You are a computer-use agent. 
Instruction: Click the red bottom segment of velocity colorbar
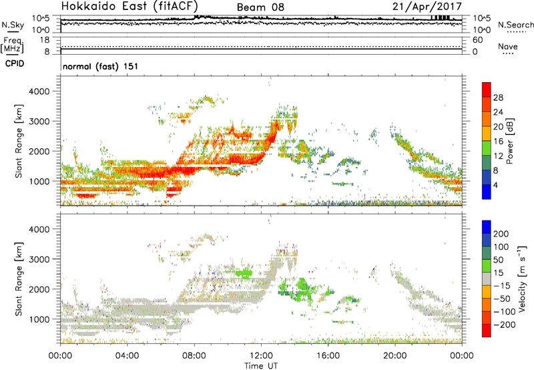pos(487,331)
